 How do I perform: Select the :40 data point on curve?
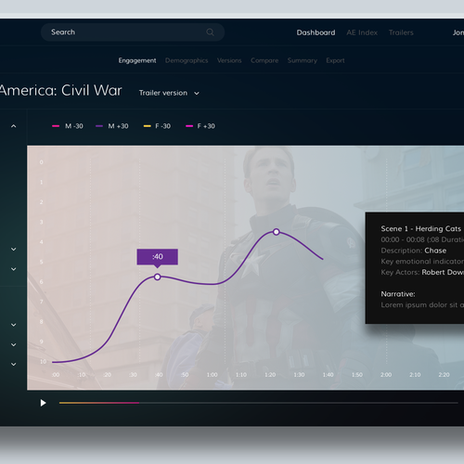point(157,277)
